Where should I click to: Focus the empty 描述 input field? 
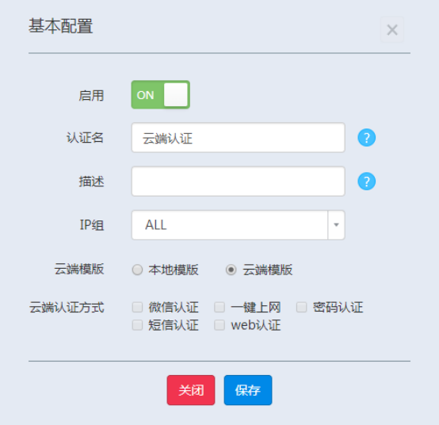point(238,182)
